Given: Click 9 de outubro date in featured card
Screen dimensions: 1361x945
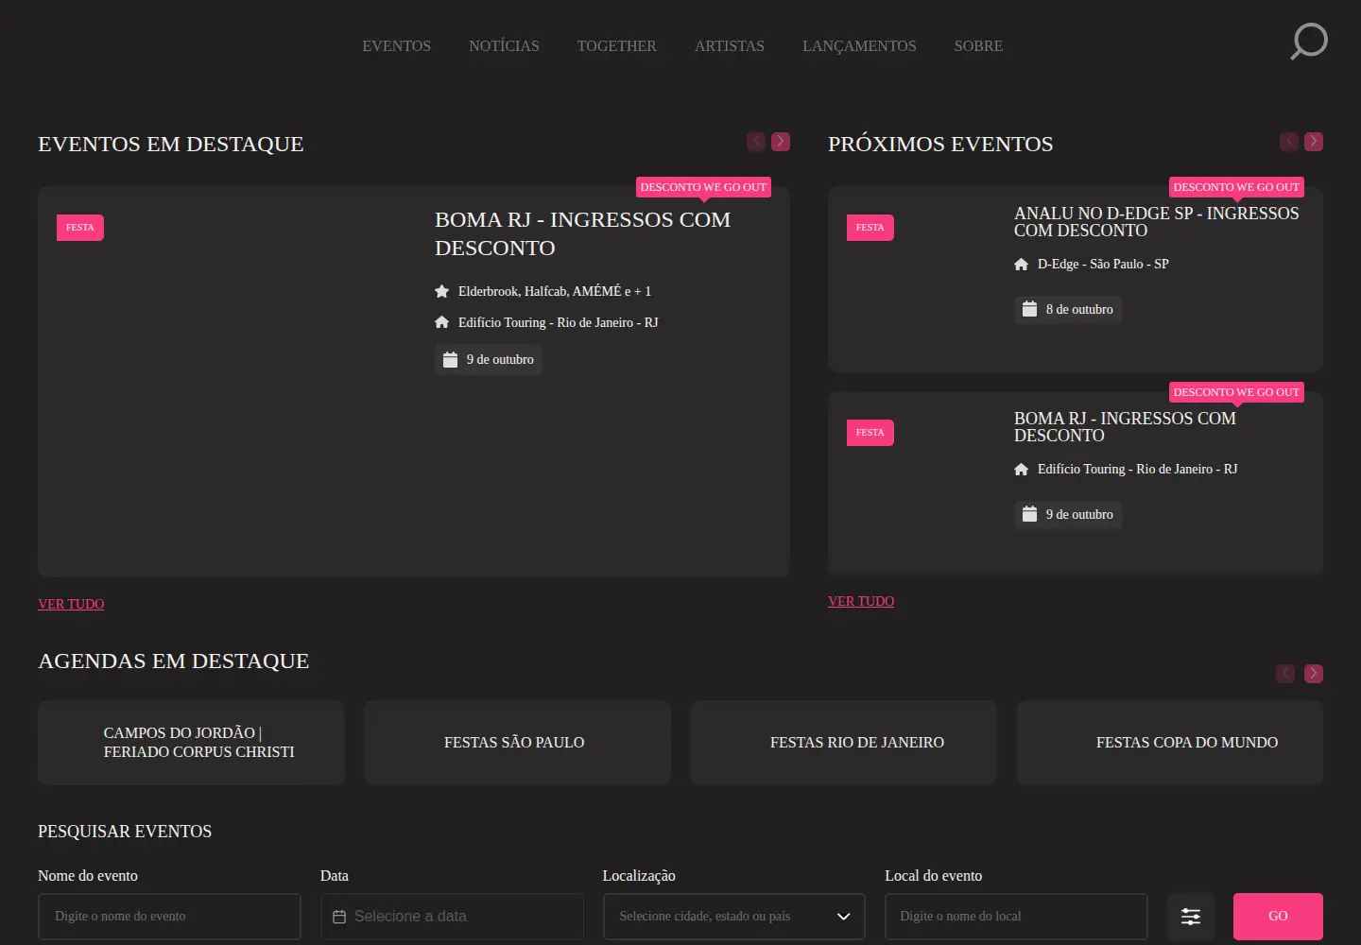Looking at the screenshot, I should pyautogui.click(x=489, y=359).
